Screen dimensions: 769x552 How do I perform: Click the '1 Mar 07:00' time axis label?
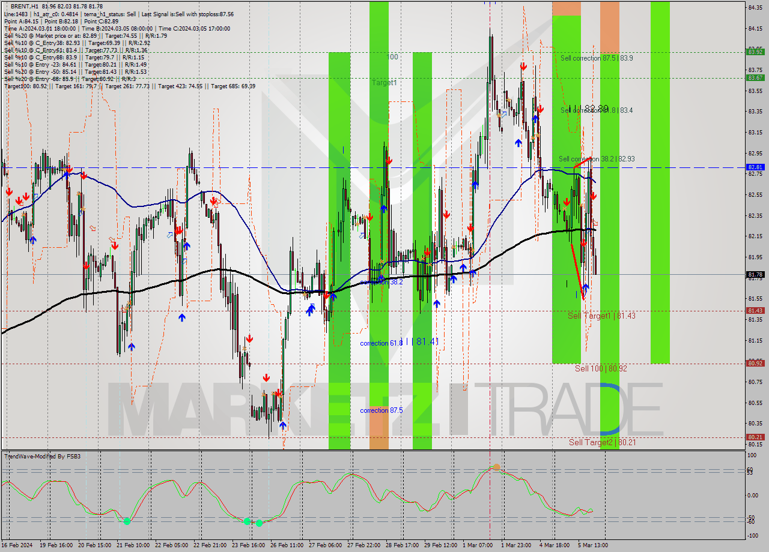point(478,545)
